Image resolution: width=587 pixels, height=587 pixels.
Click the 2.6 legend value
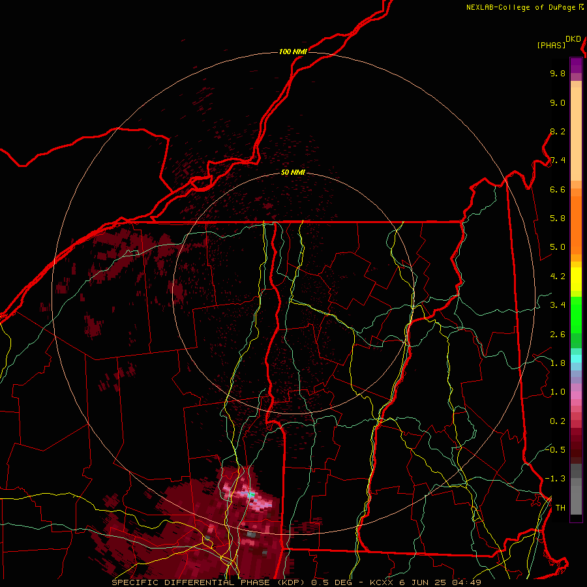coord(558,334)
